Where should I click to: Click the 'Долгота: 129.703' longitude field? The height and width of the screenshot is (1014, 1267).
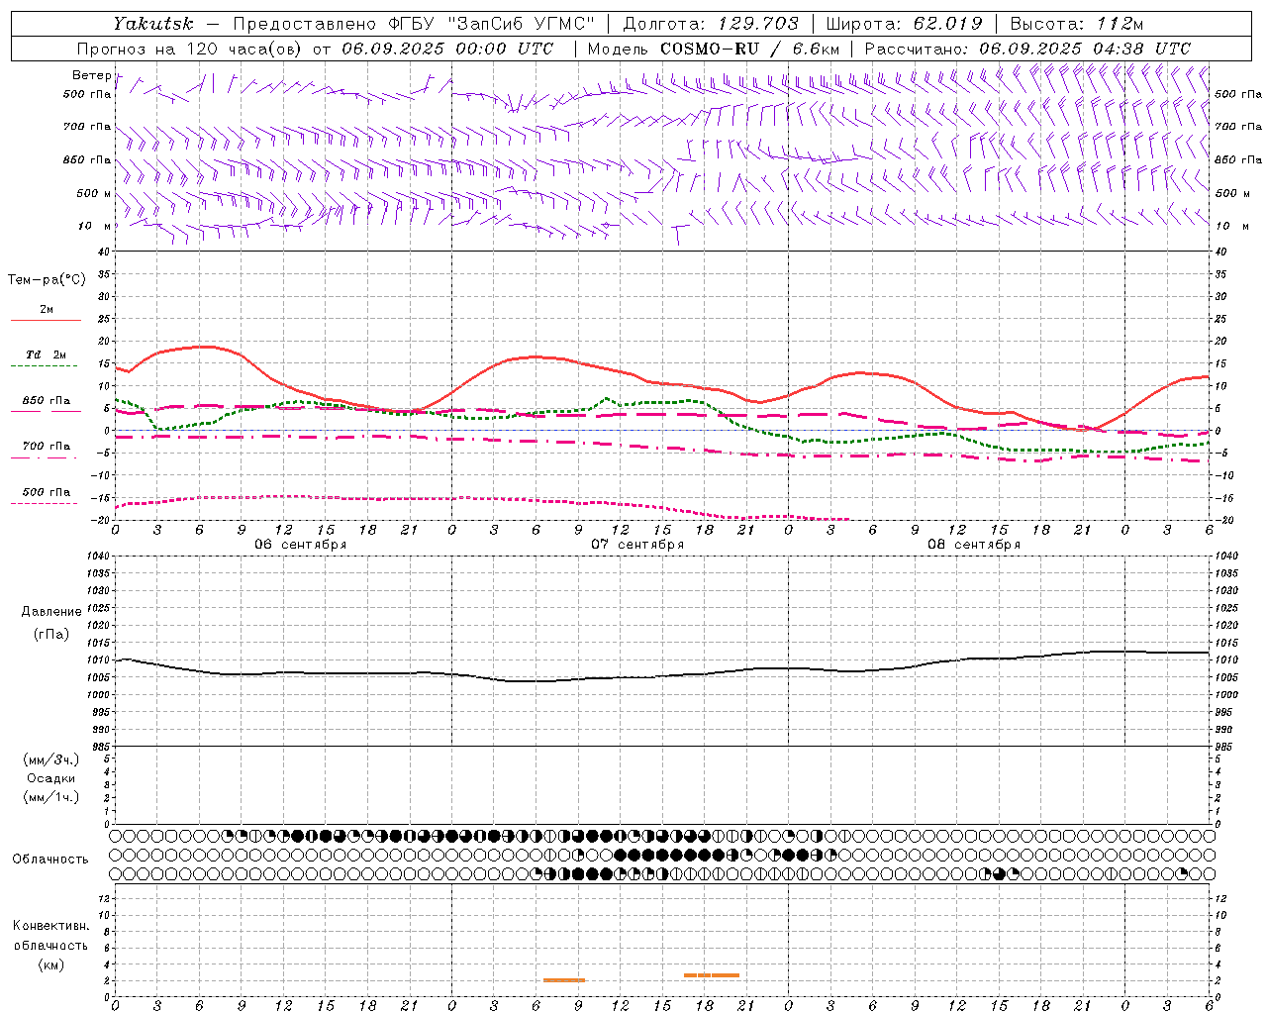711,23
